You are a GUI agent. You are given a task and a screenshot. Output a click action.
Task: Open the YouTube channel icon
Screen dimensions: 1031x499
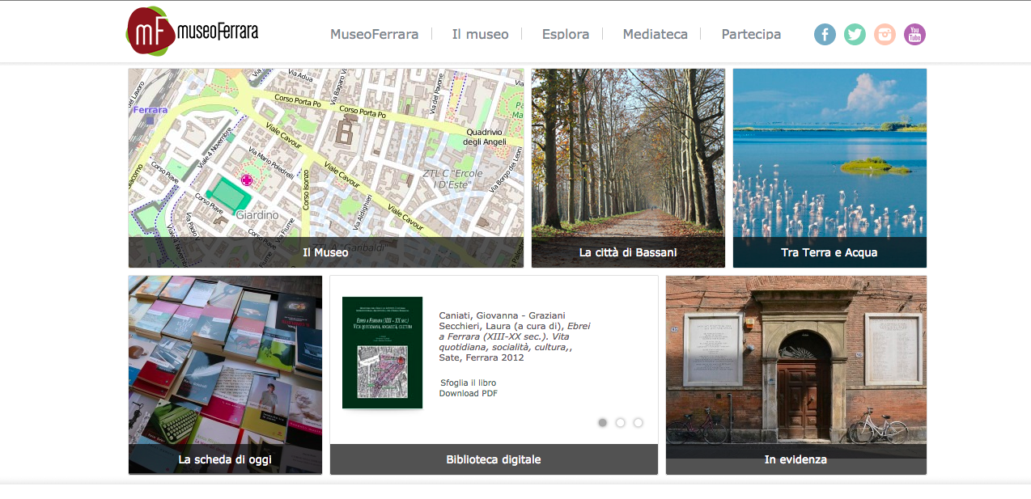click(914, 34)
